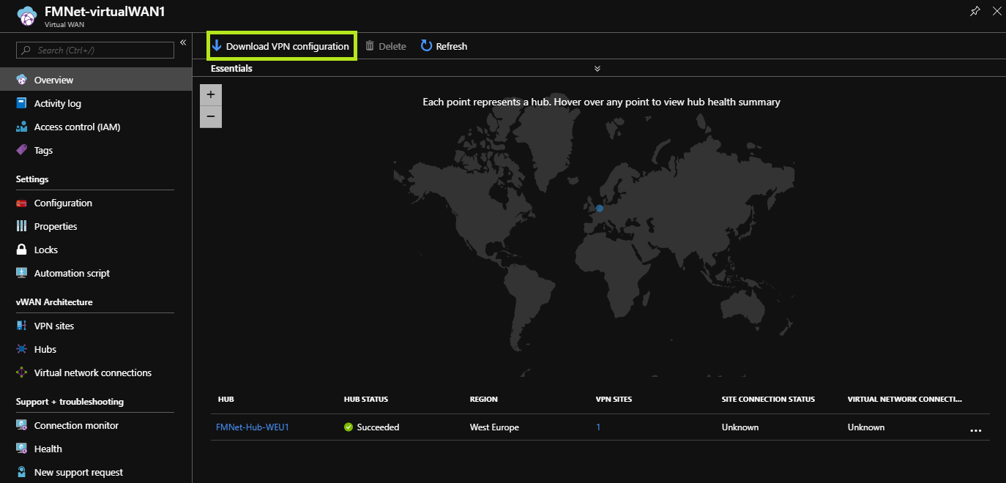
Task: Click the purple Tags icon
Action: point(21,150)
